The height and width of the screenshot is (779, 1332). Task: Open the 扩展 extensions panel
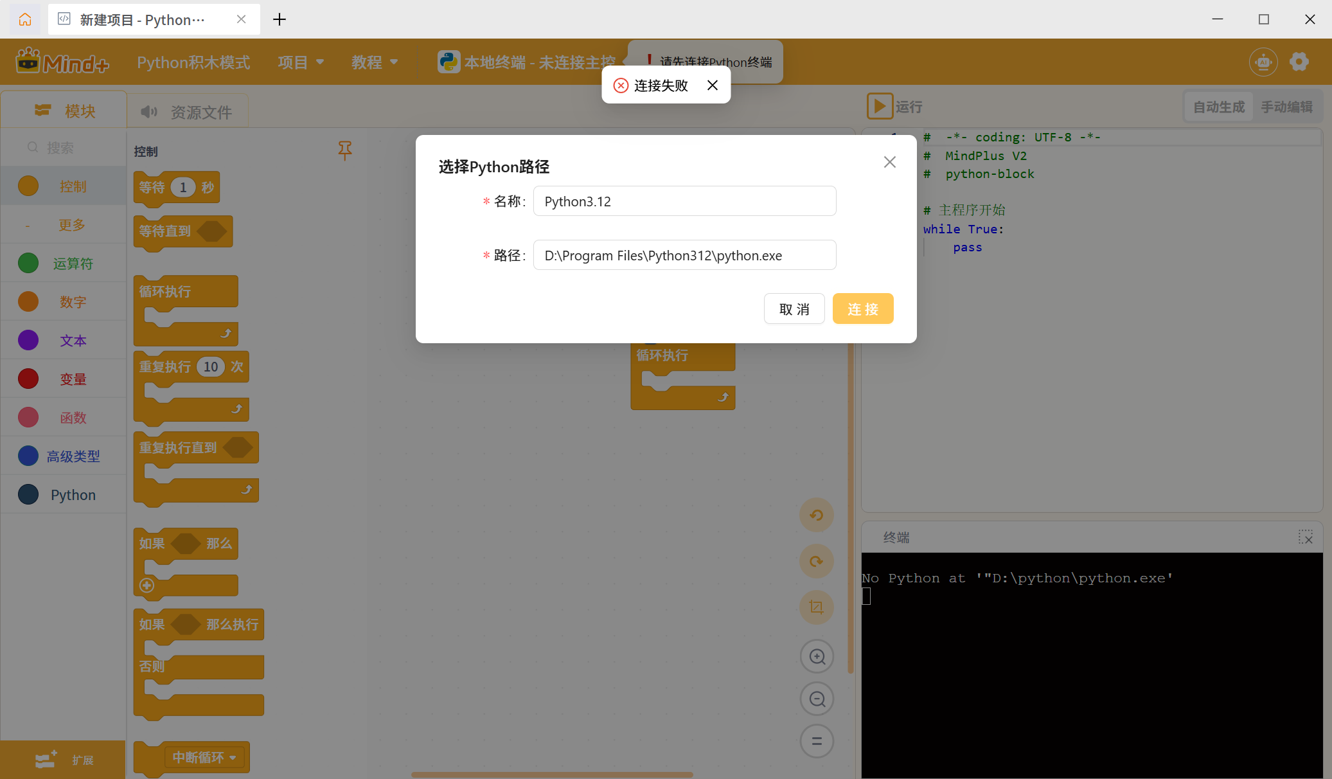(x=63, y=760)
